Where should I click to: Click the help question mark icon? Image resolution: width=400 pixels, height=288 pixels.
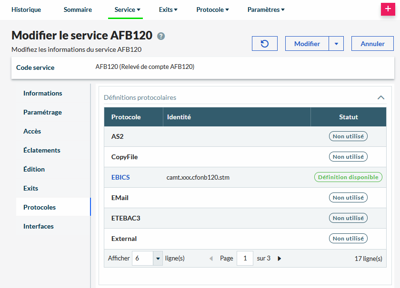[x=161, y=36]
